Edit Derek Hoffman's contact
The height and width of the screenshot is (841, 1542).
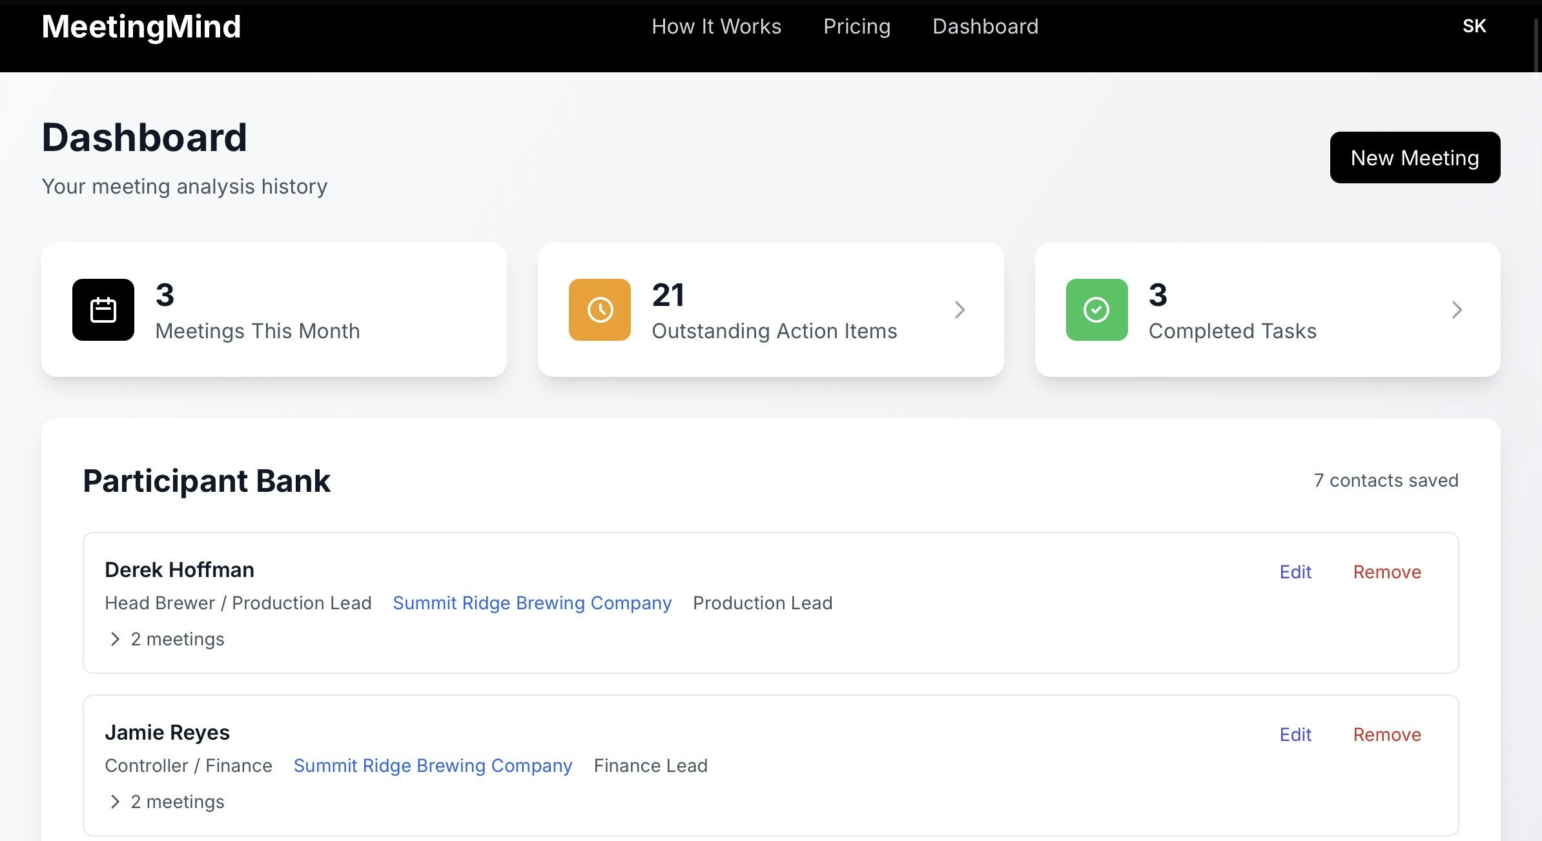[x=1295, y=572]
